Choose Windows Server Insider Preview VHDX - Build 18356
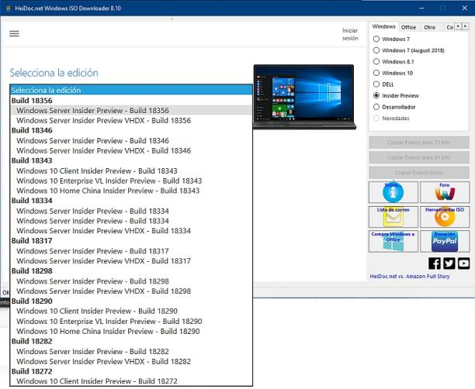Image resolution: width=475 pixels, height=389 pixels. [131, 120]
